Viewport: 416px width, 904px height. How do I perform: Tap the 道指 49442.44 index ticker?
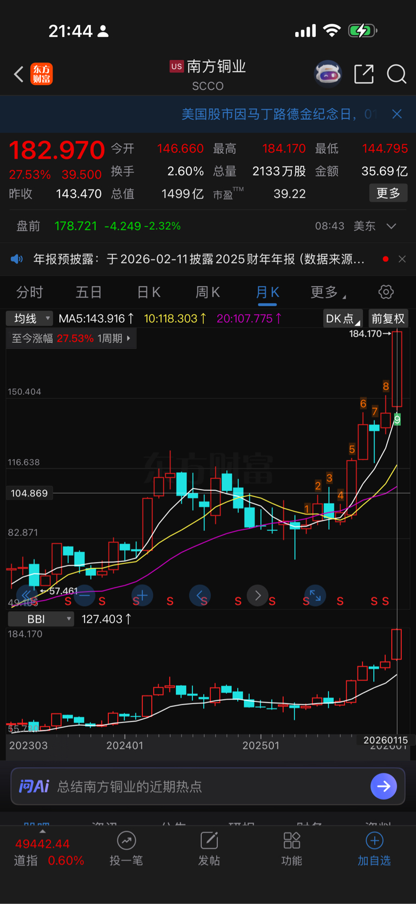click(x=42, y=844)
